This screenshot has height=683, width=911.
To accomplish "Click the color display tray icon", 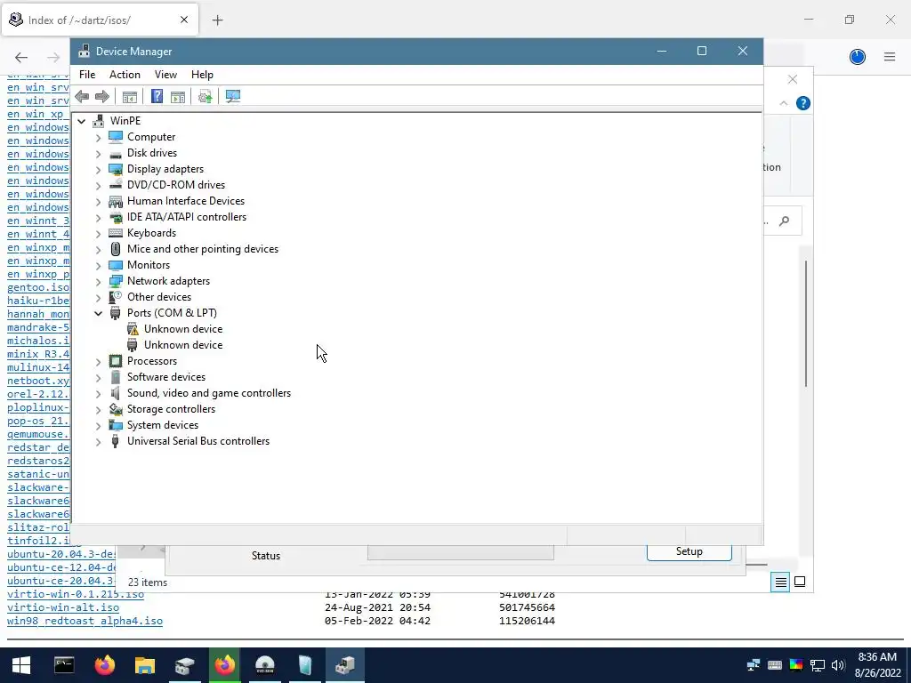I will 796,665.
